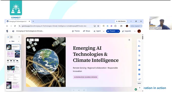Select the Emerging AI Technologies browser tab
172x92 pixels.
click(x=18, y=21)
